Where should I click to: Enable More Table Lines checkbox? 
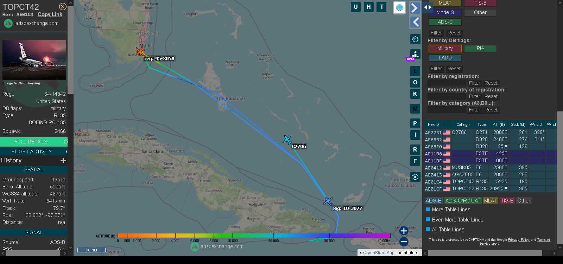[428, 209]
